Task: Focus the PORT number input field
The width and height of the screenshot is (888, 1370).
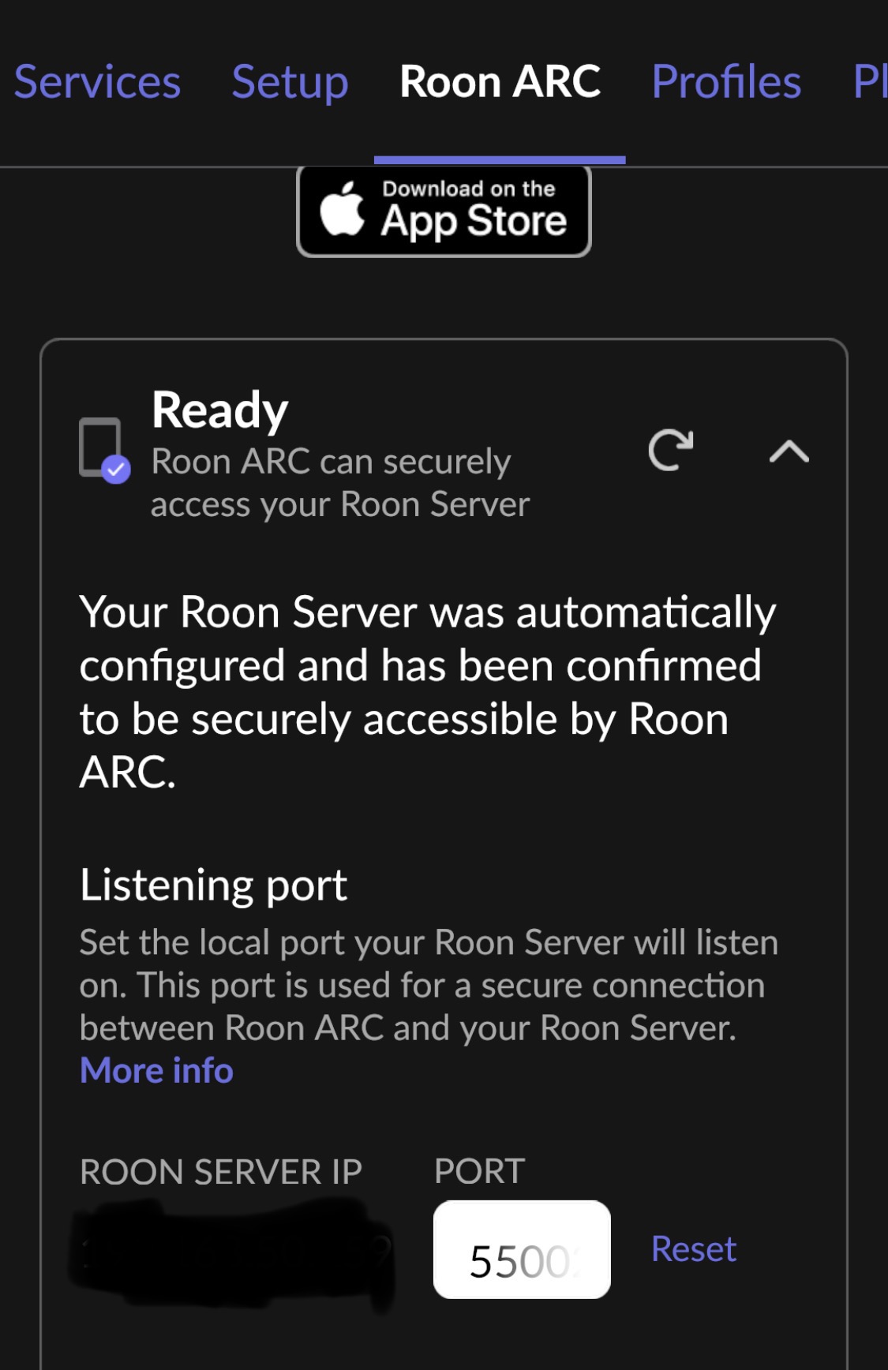Action: click(522, 1249)
